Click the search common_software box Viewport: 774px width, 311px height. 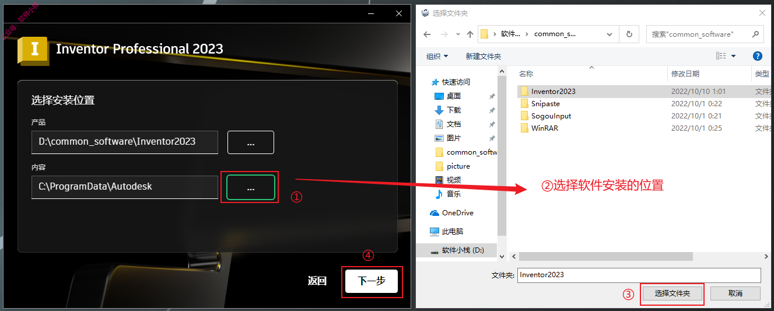pyautogui.click(x=705, y=34)
